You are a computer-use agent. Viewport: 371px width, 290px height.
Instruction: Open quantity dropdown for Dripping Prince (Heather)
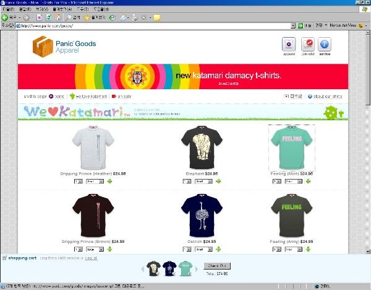79,182
